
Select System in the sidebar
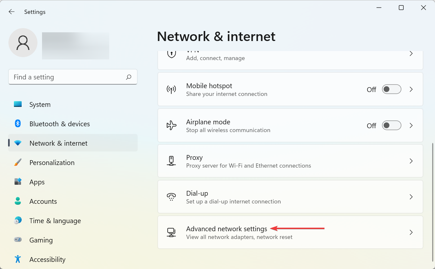pos(40,105)
